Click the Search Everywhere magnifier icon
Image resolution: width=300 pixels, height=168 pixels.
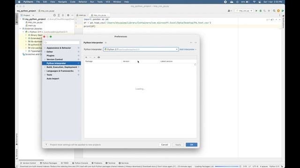pos(274,11)
